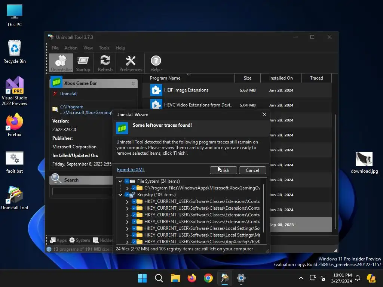Click the Xbox icon in the Uninstall Wizard header
Viewport: 383px width, 287px height.
(x=122, y=129)
